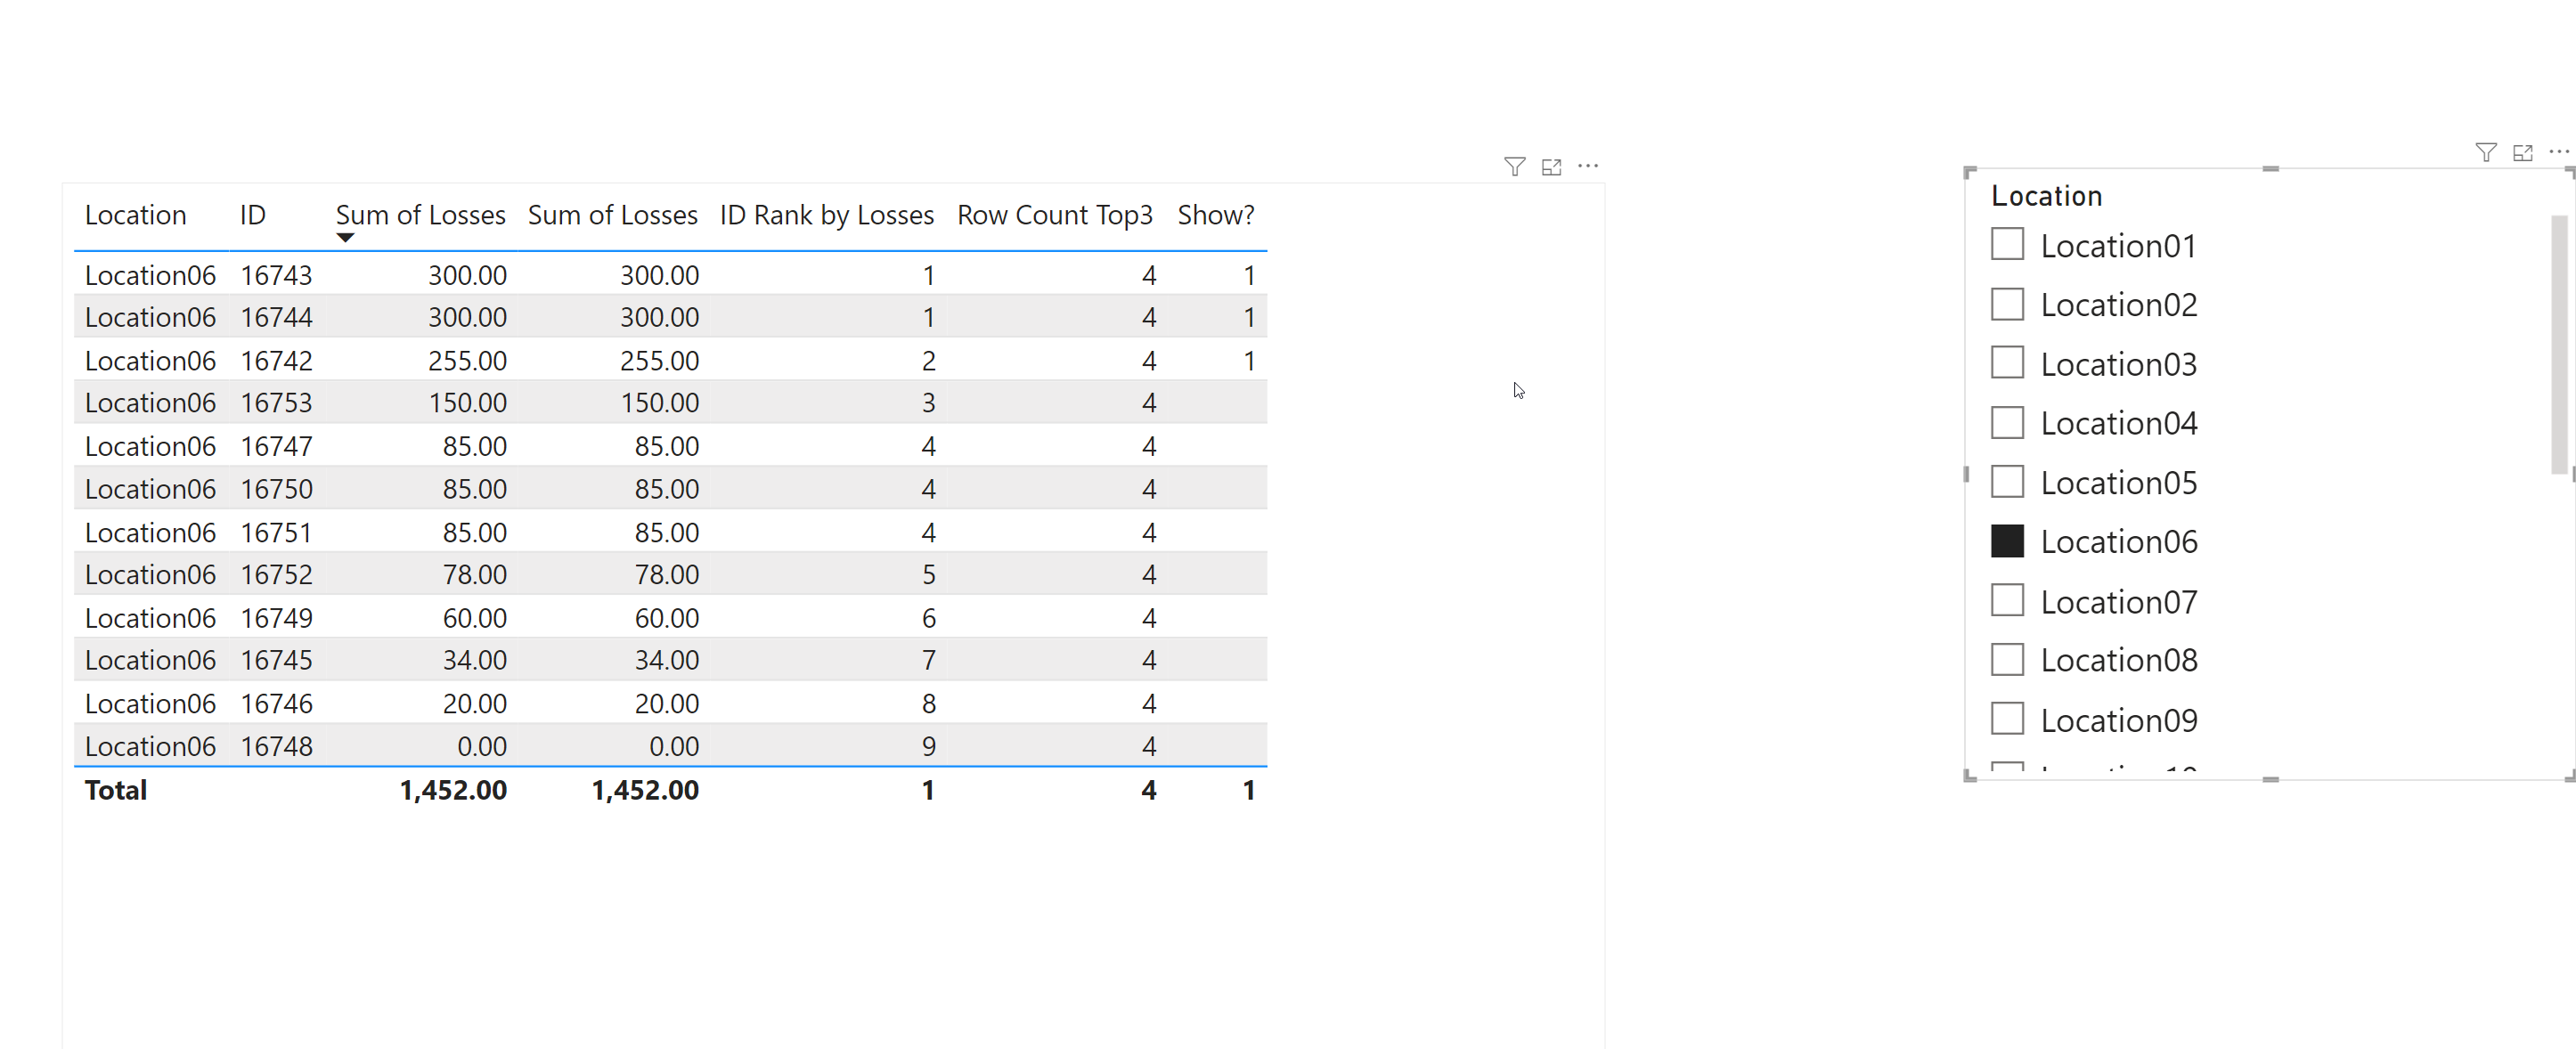Check the Location07 checkbox

coord(2007,600)
